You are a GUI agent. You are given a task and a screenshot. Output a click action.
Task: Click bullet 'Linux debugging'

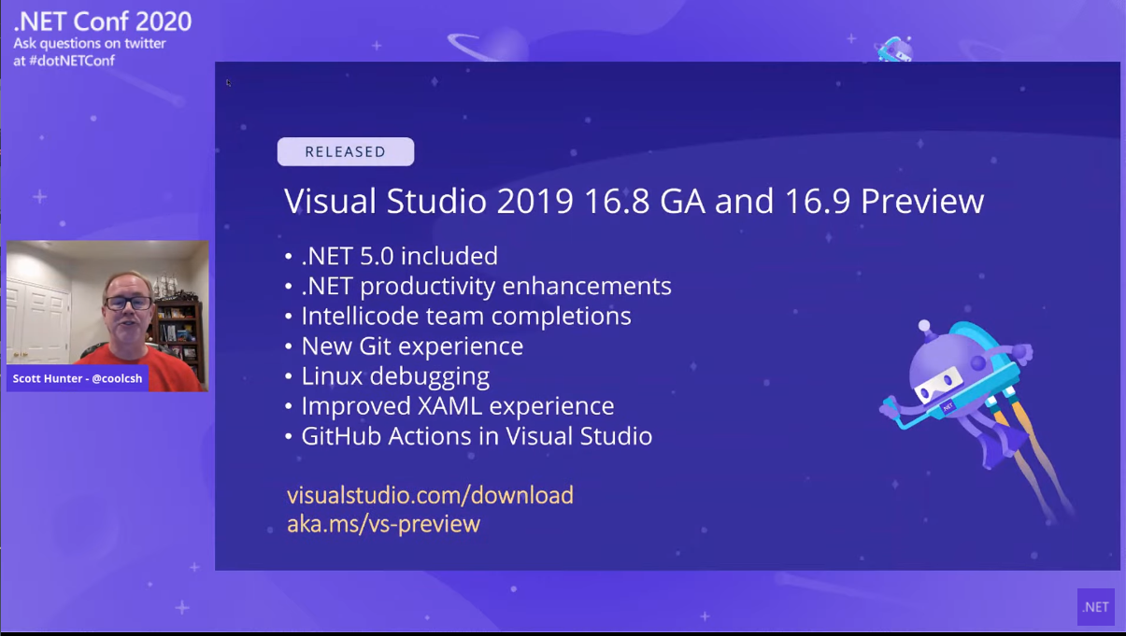pyautogui.click(x=395, y=376)
